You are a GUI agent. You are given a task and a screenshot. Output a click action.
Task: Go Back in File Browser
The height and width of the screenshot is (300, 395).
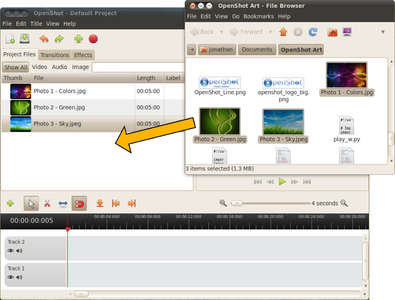tap(202, 32)
